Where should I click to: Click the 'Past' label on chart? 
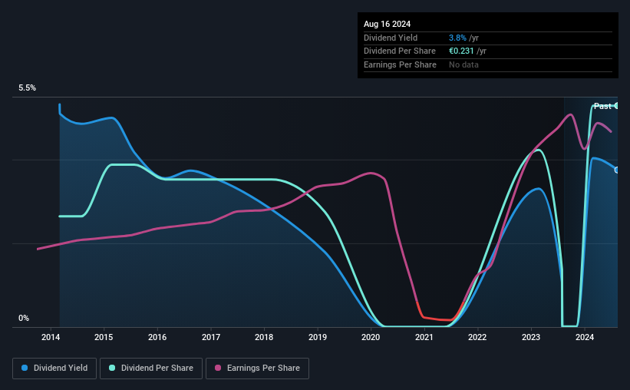[602, 106]
